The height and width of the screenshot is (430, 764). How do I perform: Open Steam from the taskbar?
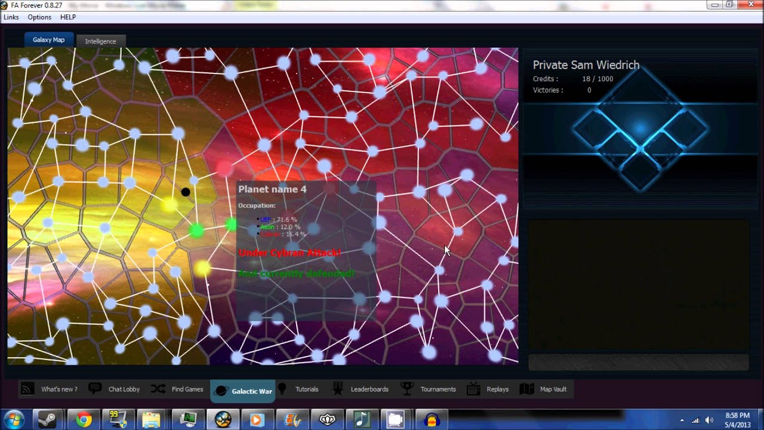49,419
